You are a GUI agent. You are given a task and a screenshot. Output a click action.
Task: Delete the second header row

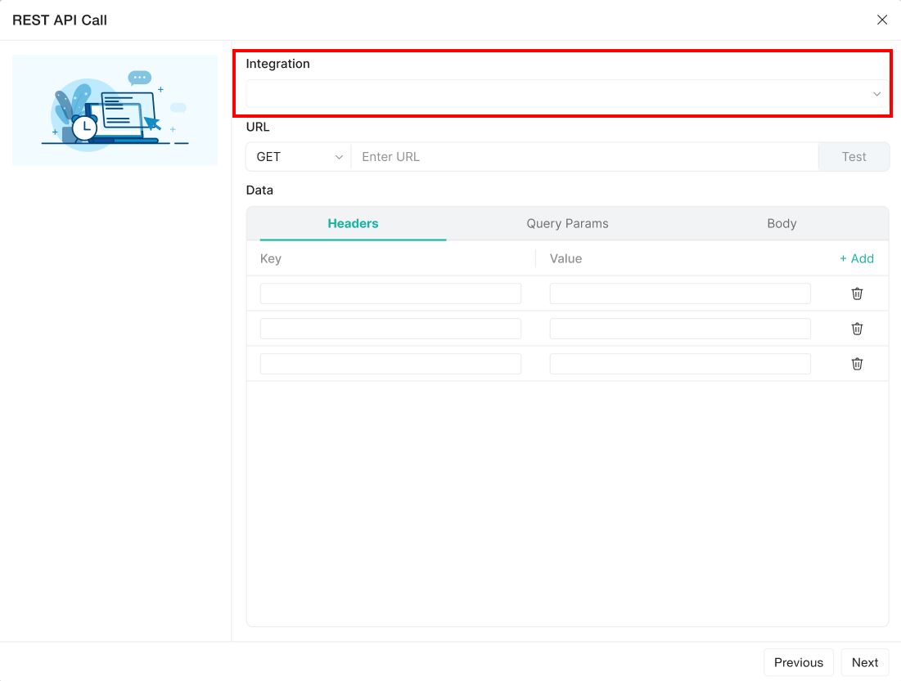(x=857, y=329)
